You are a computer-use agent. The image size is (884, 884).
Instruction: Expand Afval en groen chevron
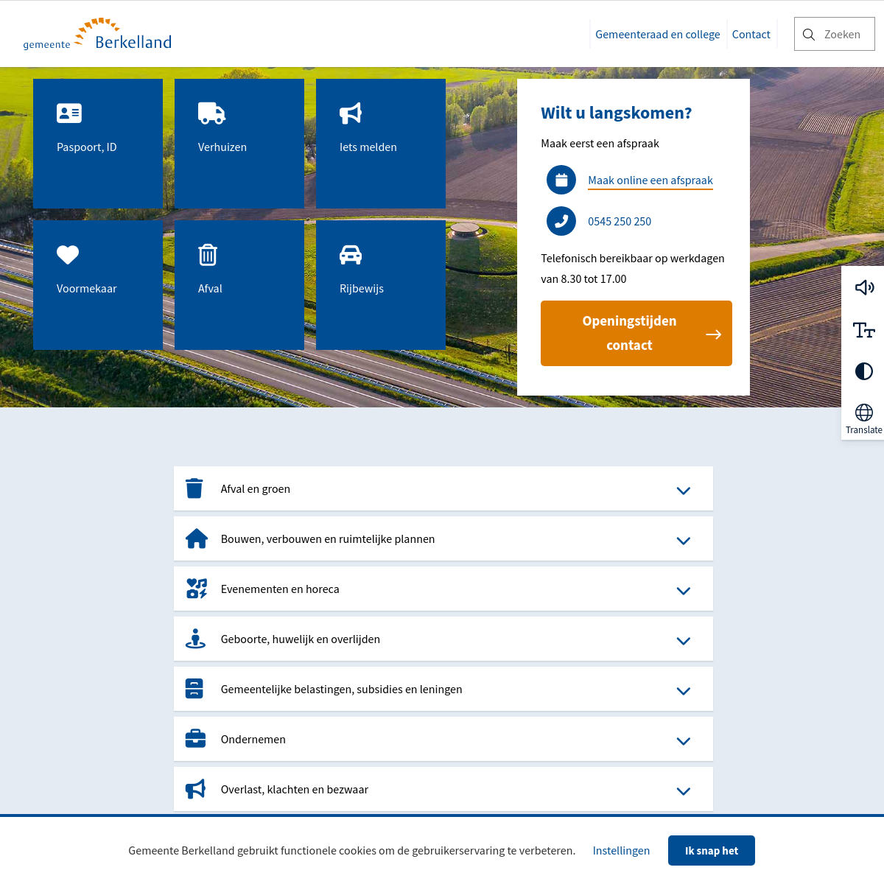coord(684,491)
